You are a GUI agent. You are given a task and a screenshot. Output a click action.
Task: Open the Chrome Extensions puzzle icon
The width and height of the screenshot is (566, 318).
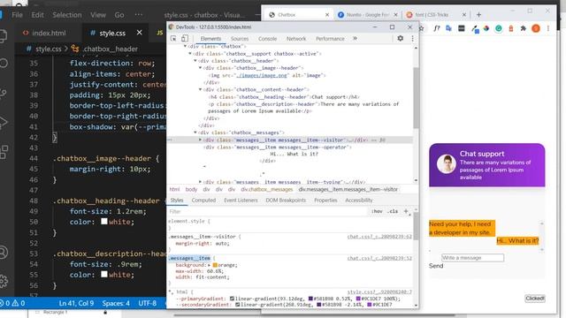523,28
